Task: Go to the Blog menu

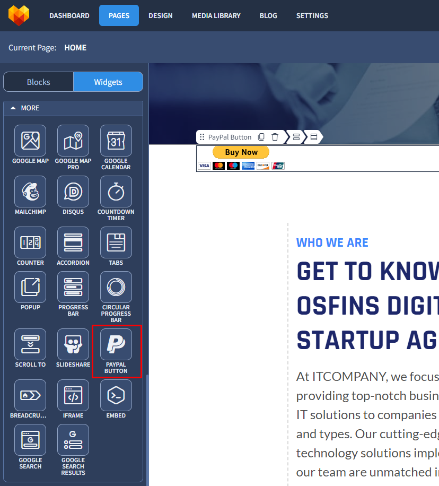Action: click(x=268, y=15)
